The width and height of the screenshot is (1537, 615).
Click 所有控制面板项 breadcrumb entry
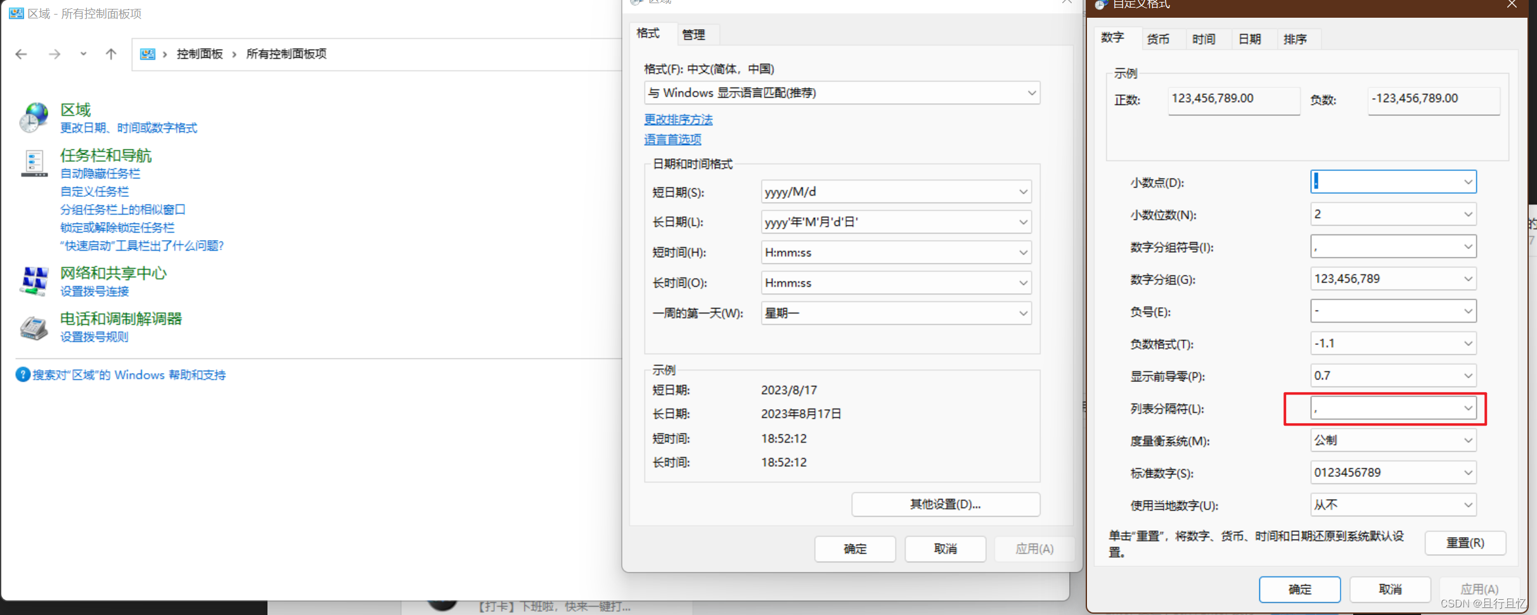286,54
